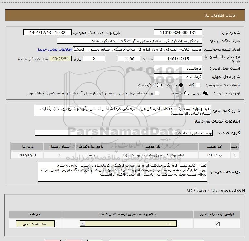Click the service code cell پ-14-141

point(214,155)
